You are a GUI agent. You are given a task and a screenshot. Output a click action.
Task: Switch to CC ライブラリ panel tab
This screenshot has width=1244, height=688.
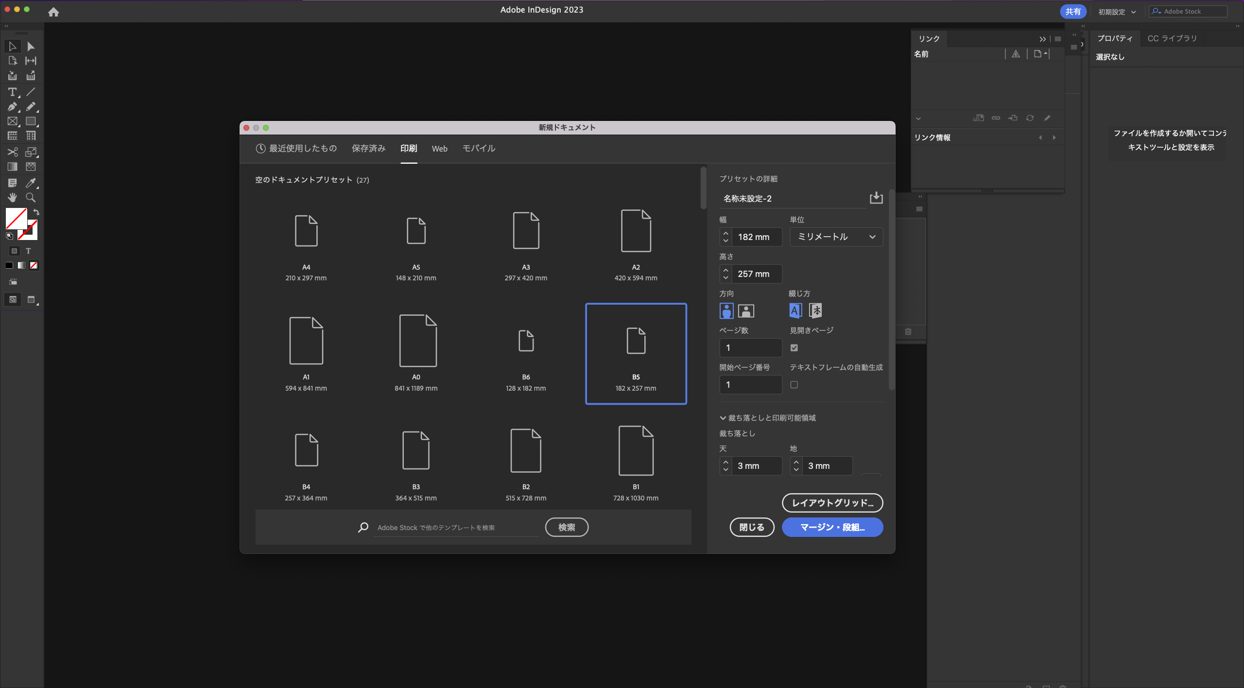[x=1172, y=38]
